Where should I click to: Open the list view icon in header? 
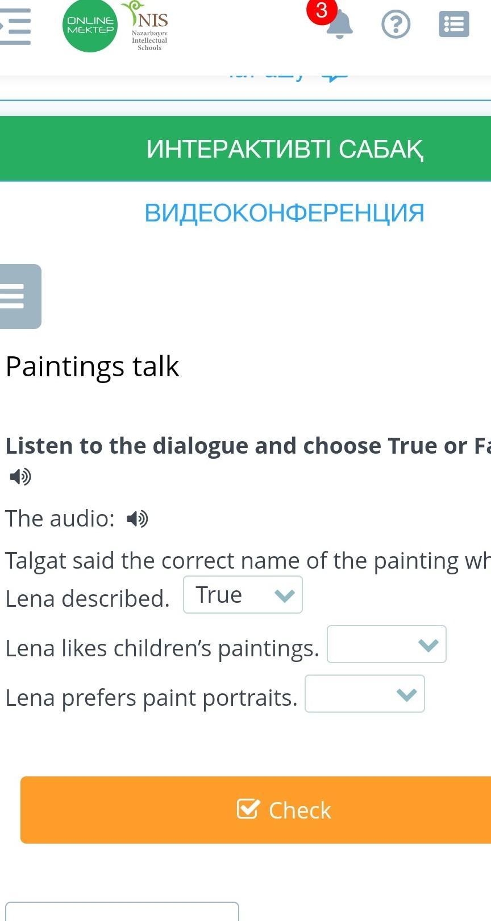point(454,24)
